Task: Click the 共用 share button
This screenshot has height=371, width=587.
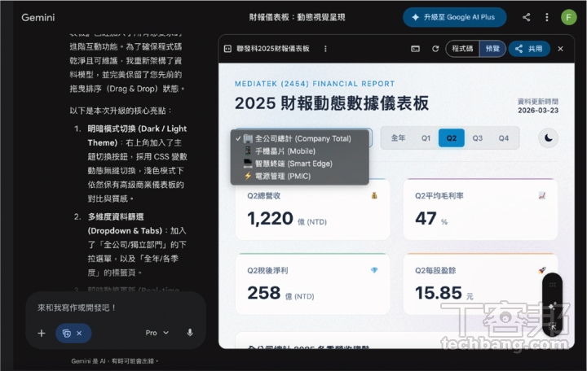Action: click(x=529, y=49)
